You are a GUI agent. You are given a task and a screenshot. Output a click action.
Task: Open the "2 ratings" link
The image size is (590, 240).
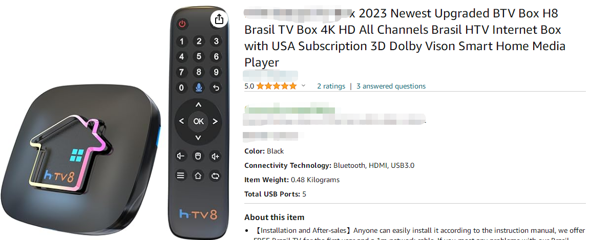coord(331,86)
